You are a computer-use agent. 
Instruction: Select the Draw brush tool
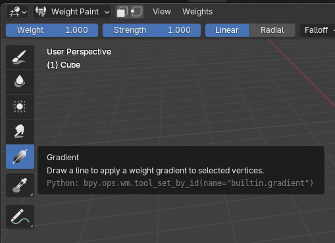click(20, 57)
